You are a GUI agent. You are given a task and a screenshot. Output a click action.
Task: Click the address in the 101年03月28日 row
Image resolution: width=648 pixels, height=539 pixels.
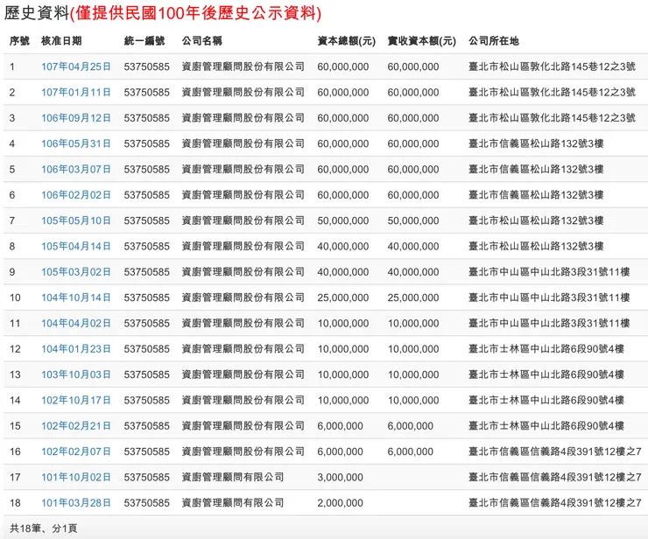[555, 502]
